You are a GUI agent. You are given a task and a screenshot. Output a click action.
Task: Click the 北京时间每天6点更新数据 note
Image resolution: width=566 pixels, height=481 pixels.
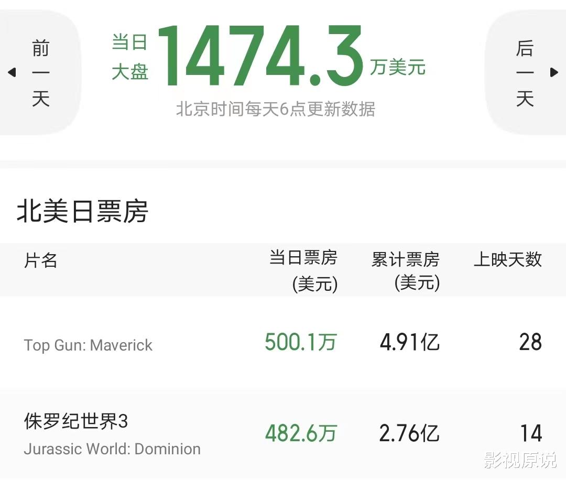tap(276, 109)
